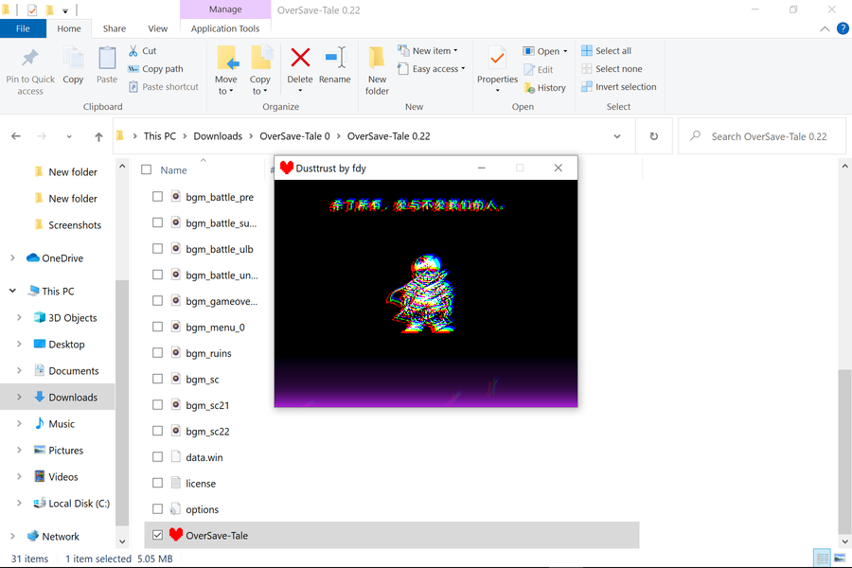This screenshot has width=852, height=568.
Task: Open OneDrive in navigation pane
Action: pos(62,258)
